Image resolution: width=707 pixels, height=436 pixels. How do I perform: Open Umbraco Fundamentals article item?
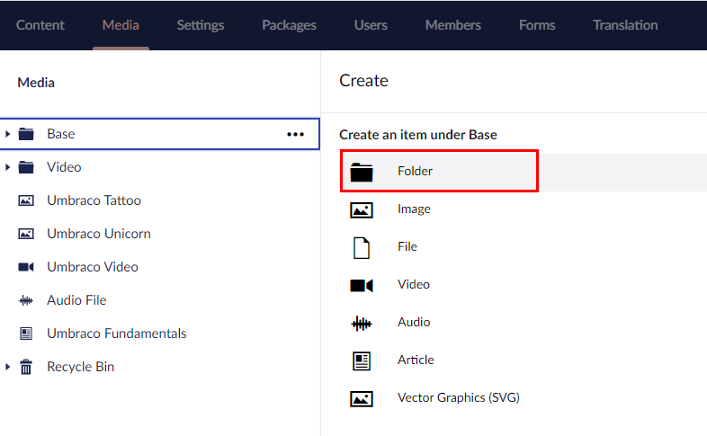[116, 334]
